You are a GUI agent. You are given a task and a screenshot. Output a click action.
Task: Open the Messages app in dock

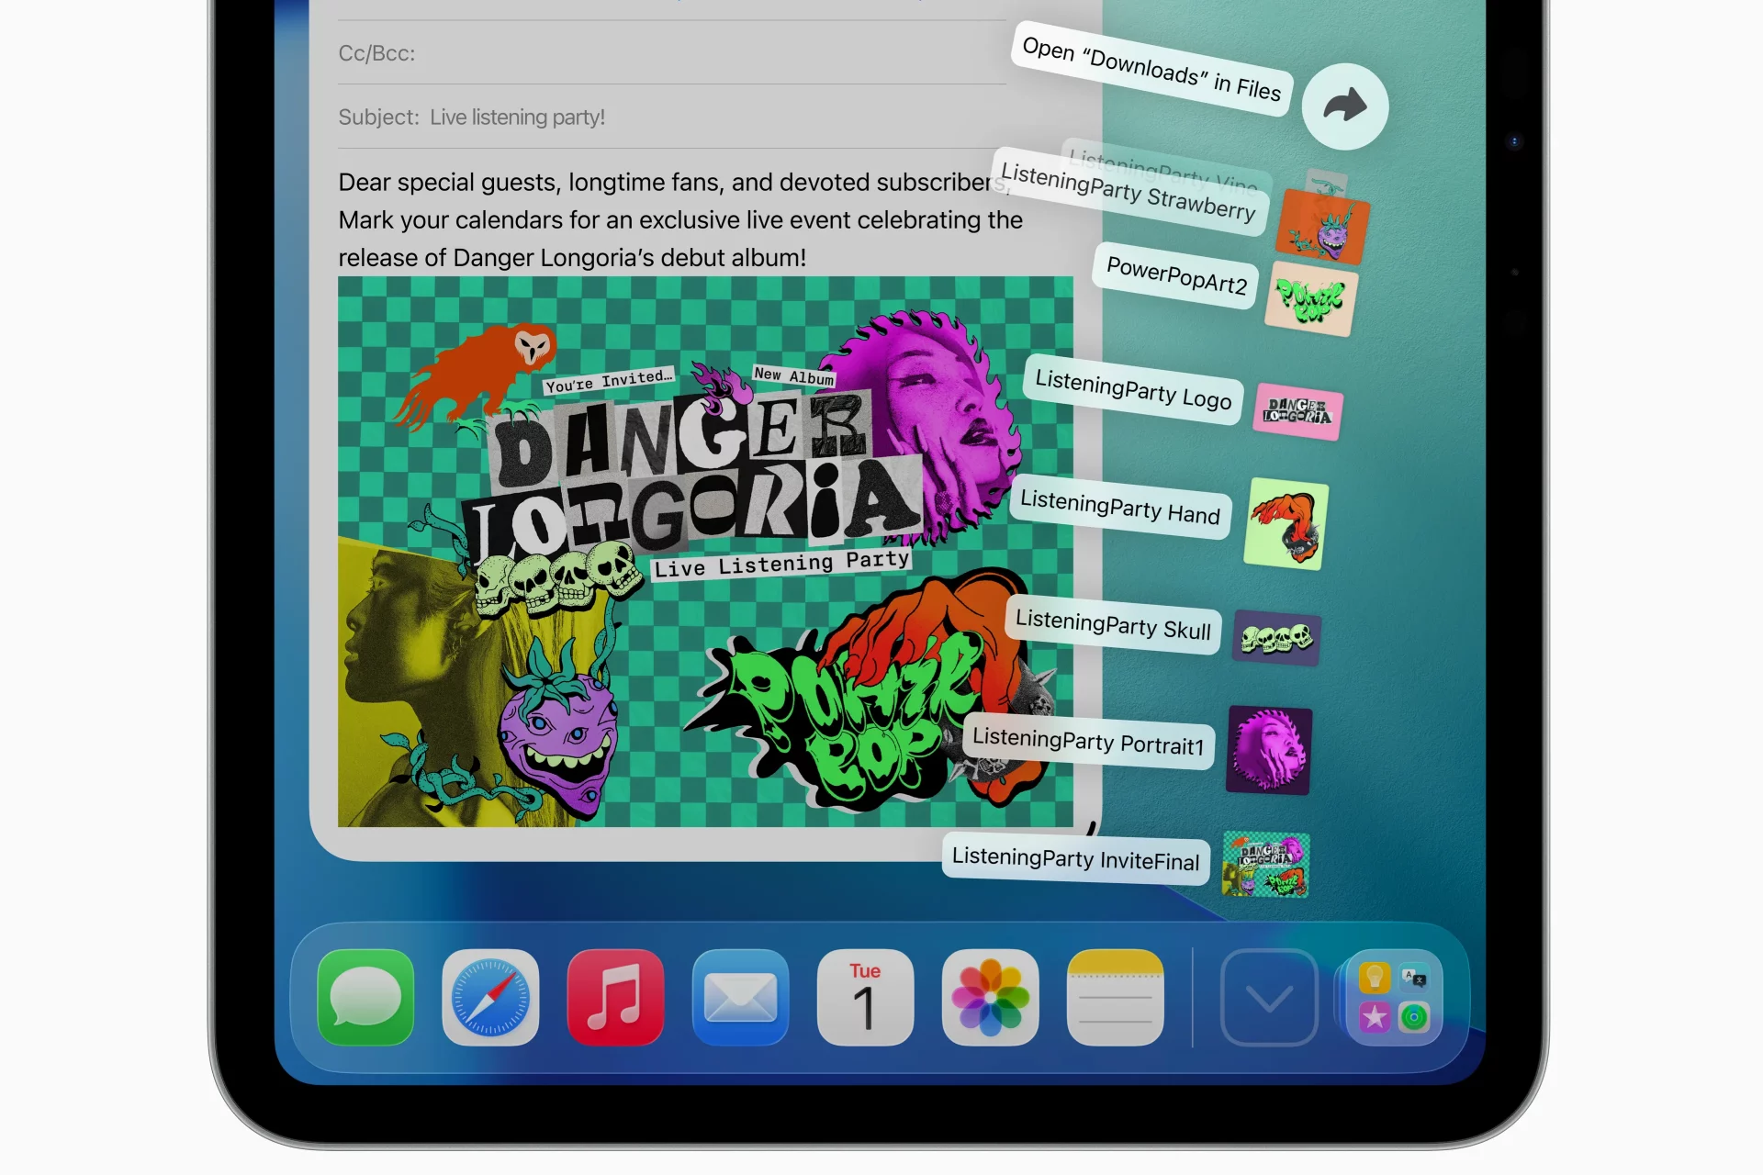(x=365, y=998)
